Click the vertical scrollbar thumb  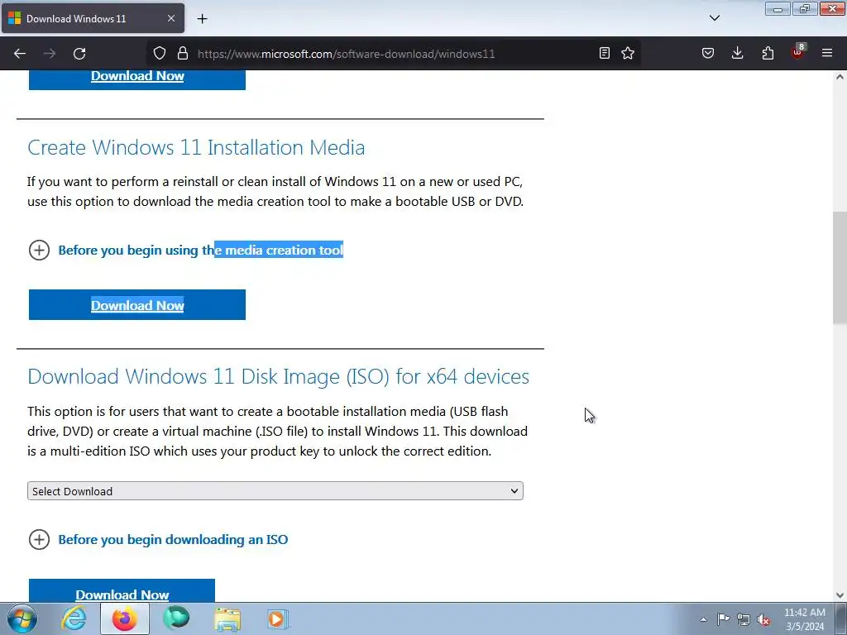(840, 268)
